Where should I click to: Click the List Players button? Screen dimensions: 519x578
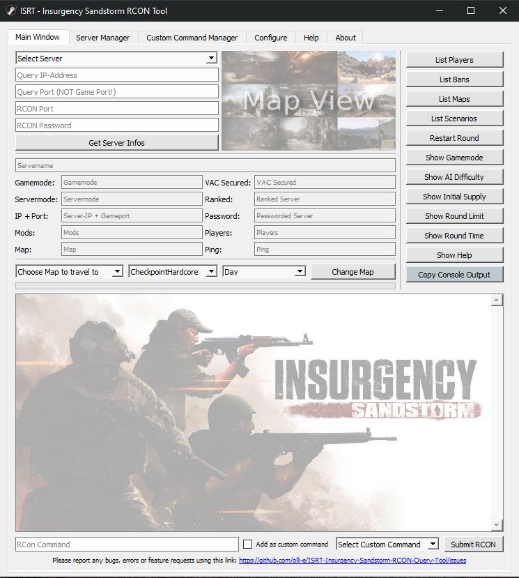tap(454, 60)
